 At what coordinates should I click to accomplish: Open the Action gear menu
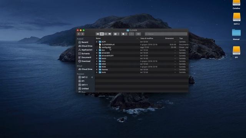pos(124,34)
